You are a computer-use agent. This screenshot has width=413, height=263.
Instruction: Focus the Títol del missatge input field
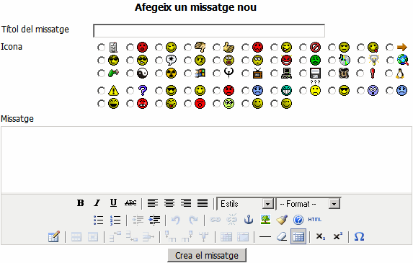point(209,30)
